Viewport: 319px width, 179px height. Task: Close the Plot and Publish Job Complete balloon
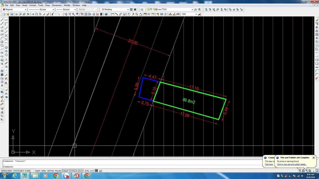(x=313, y=158)
